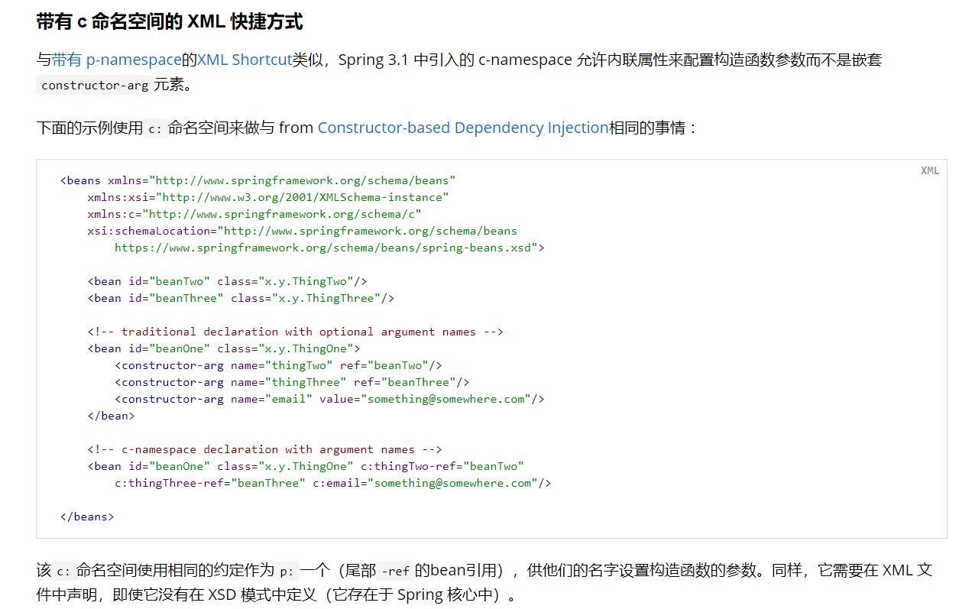Screen dimensions: 972x609
Task: Click the line starting with c:thingThree-ref="beanThree"
Action: pyautogui.click(x=333, y=483)
